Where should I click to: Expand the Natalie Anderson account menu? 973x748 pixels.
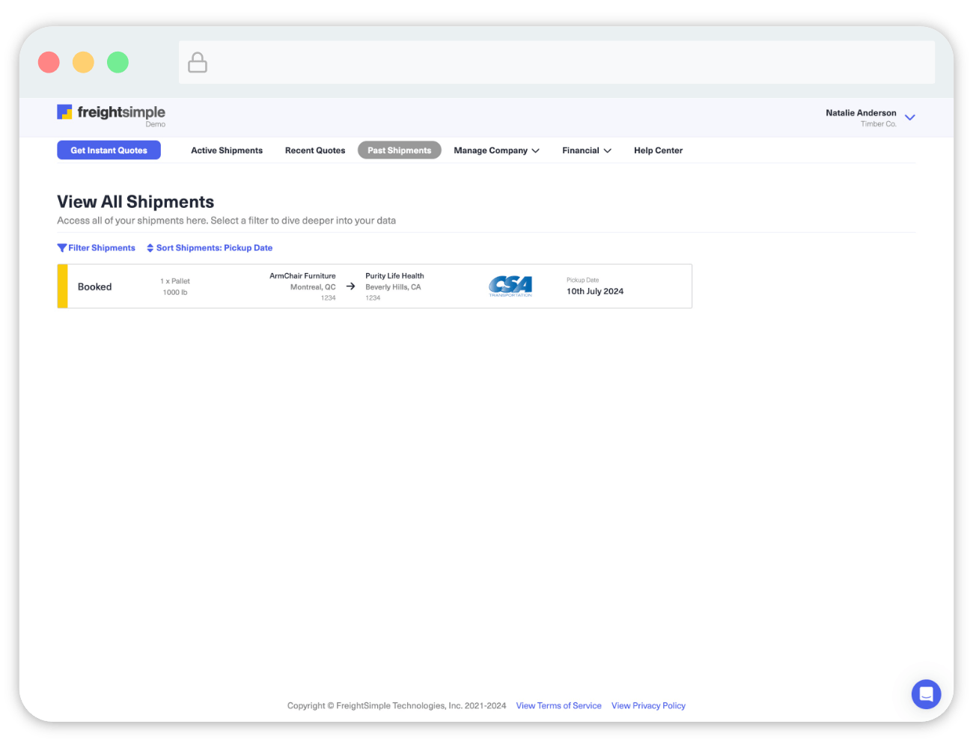(909, 117)
